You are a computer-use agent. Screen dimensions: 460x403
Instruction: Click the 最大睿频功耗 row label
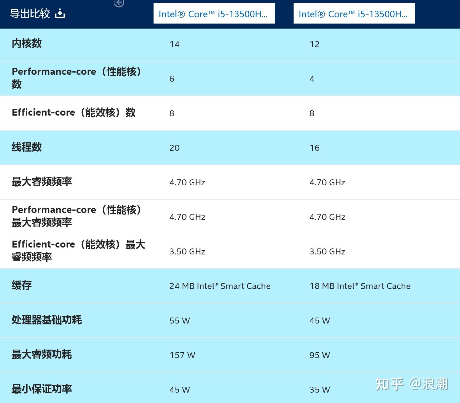tap(41, 355)
